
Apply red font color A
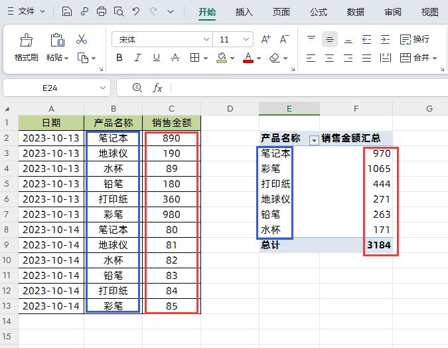(x=248, y=58)
